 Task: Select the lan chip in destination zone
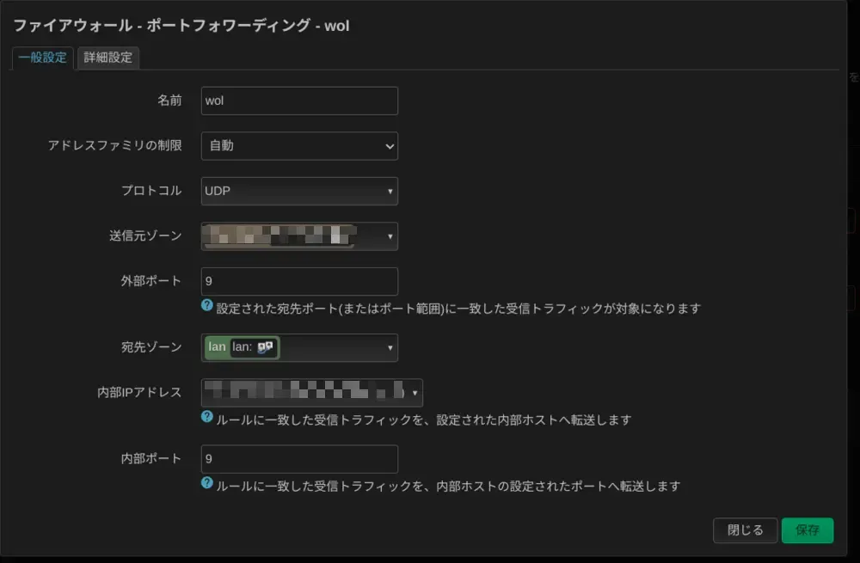coord(218,347)
